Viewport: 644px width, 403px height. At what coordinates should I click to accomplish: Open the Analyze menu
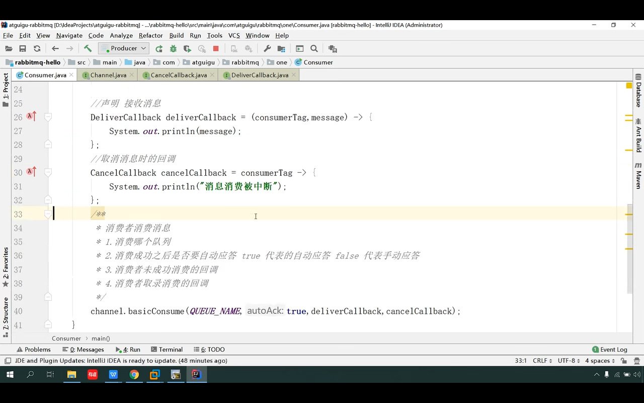[121, 35]
